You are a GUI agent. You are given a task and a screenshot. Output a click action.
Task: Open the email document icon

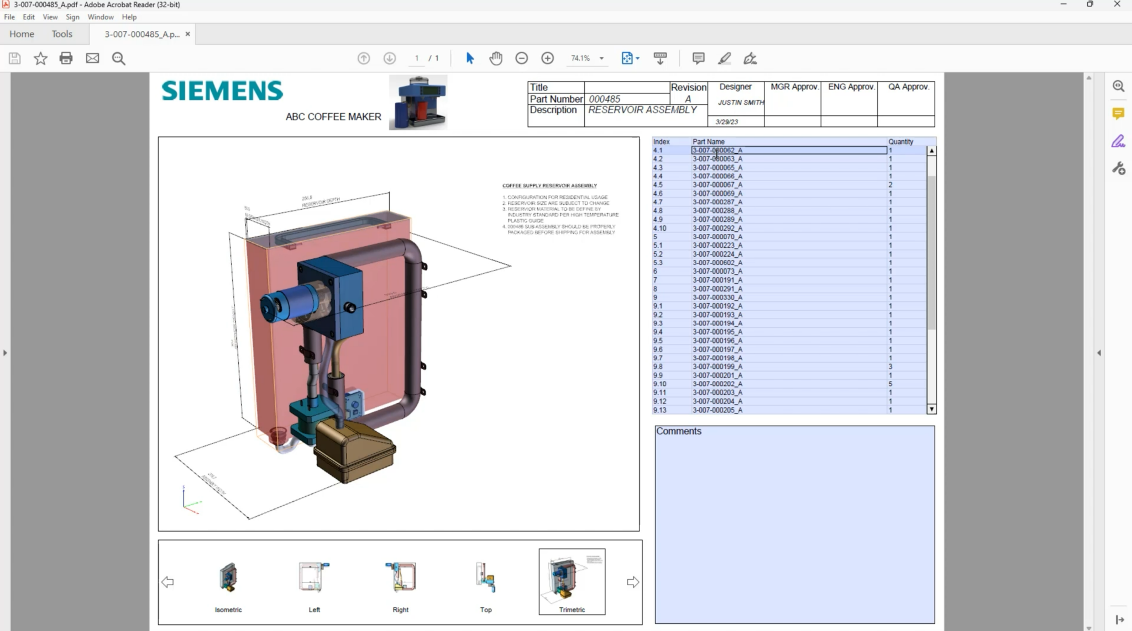point(92,58)
